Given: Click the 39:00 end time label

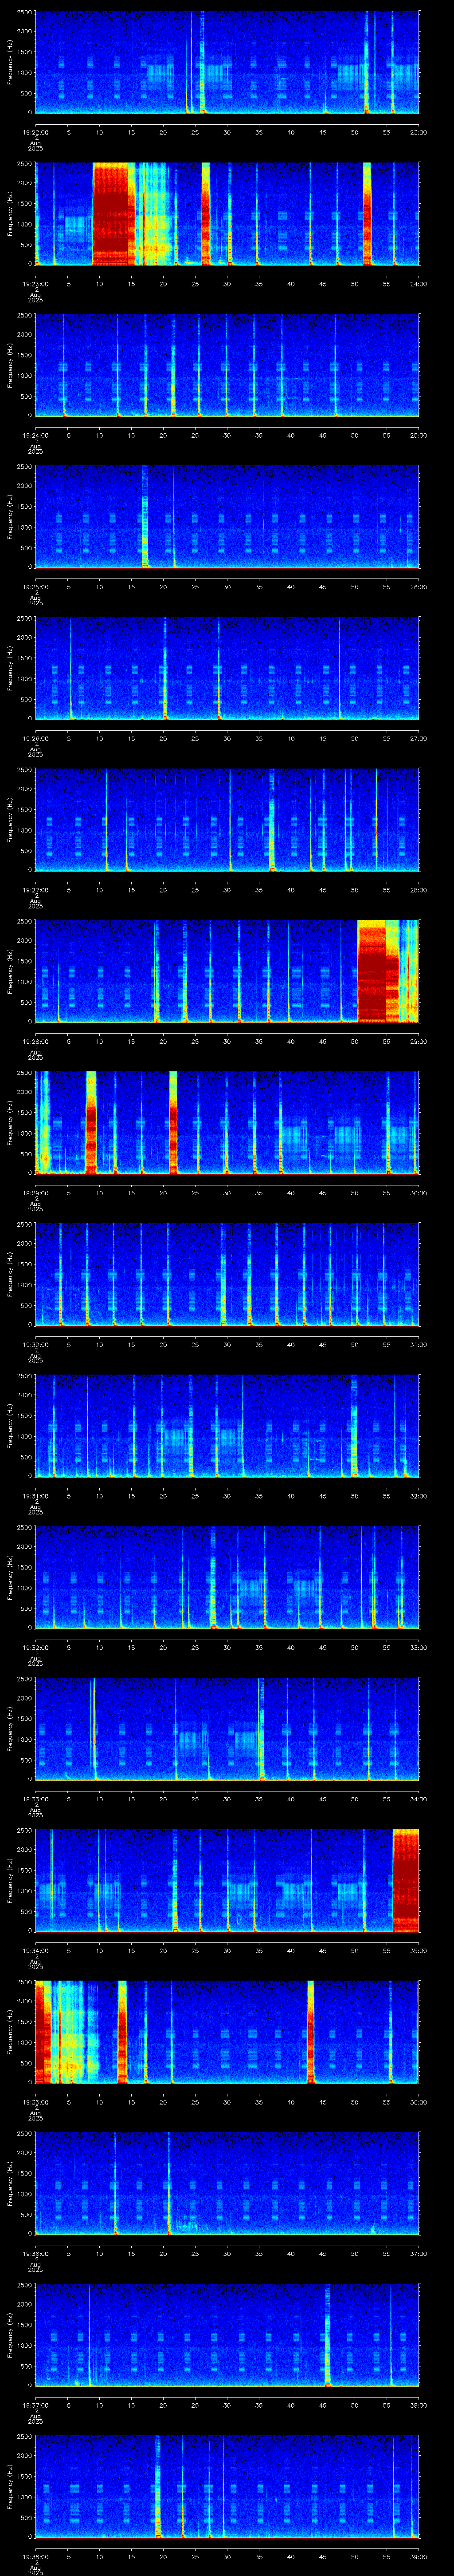Looking at the screenshot, I should click(418, 2556).
